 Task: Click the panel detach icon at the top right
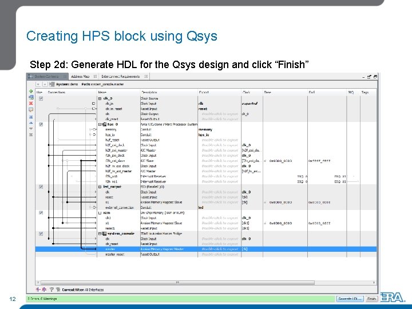[x=369, y=77]
